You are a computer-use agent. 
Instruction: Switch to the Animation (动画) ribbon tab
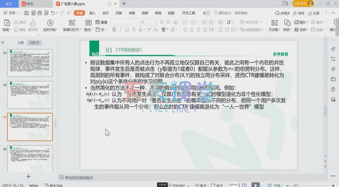[132, 13]
